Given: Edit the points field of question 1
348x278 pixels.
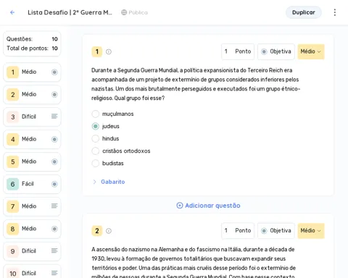Looking at the screenshot, I should coord(238,51).
